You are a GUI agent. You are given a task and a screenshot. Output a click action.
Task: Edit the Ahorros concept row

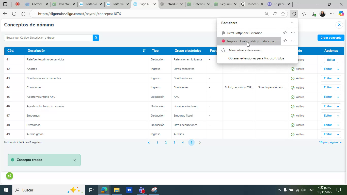pyautogui.click(x=328, y=69)
